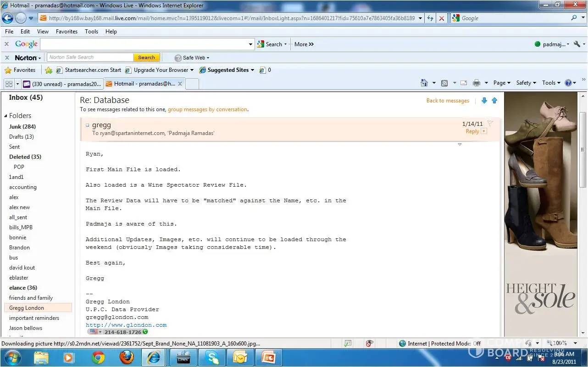Screen dimensions: 588x367
Task: Open the http://www.glondon.com link
Action: click(x=126, y=325)
